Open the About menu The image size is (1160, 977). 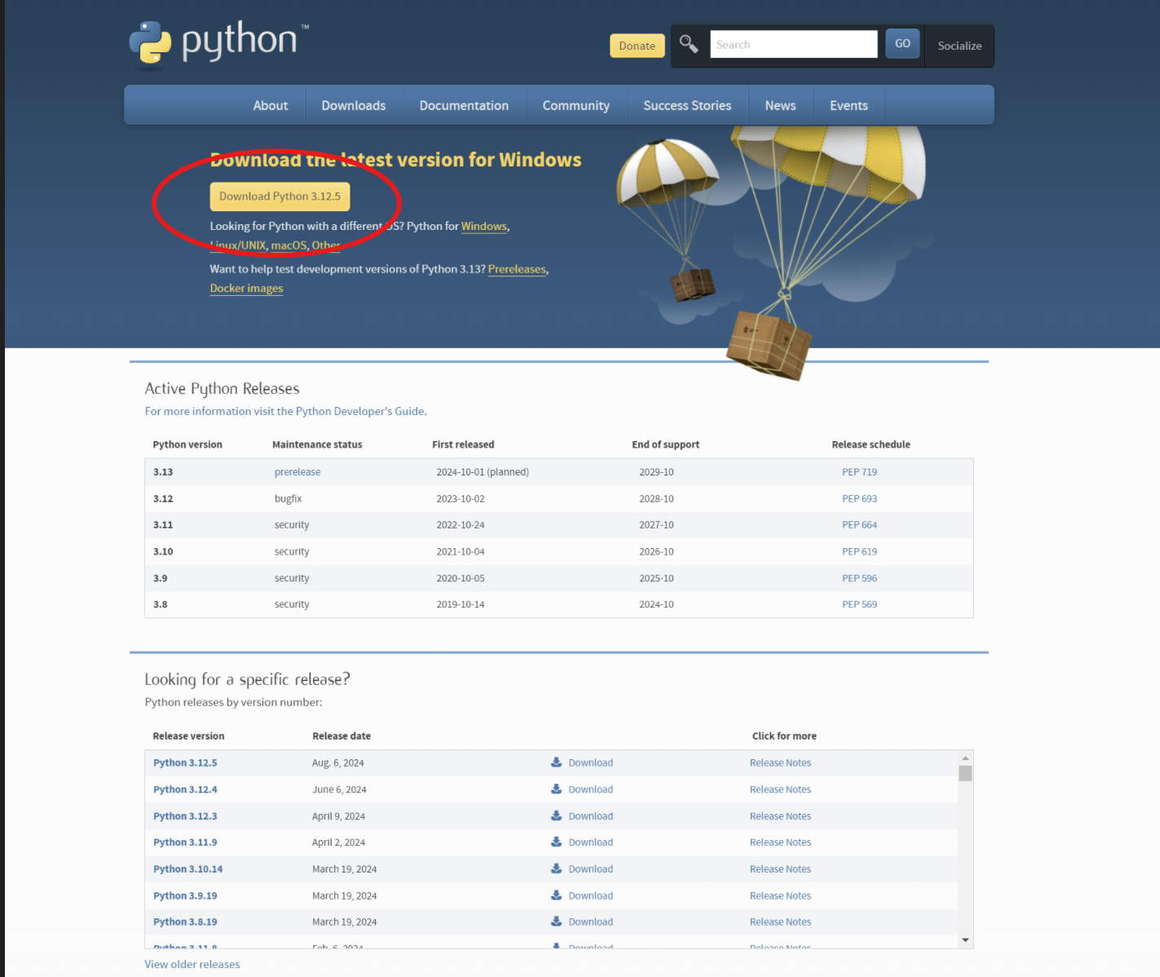[271, 105]
